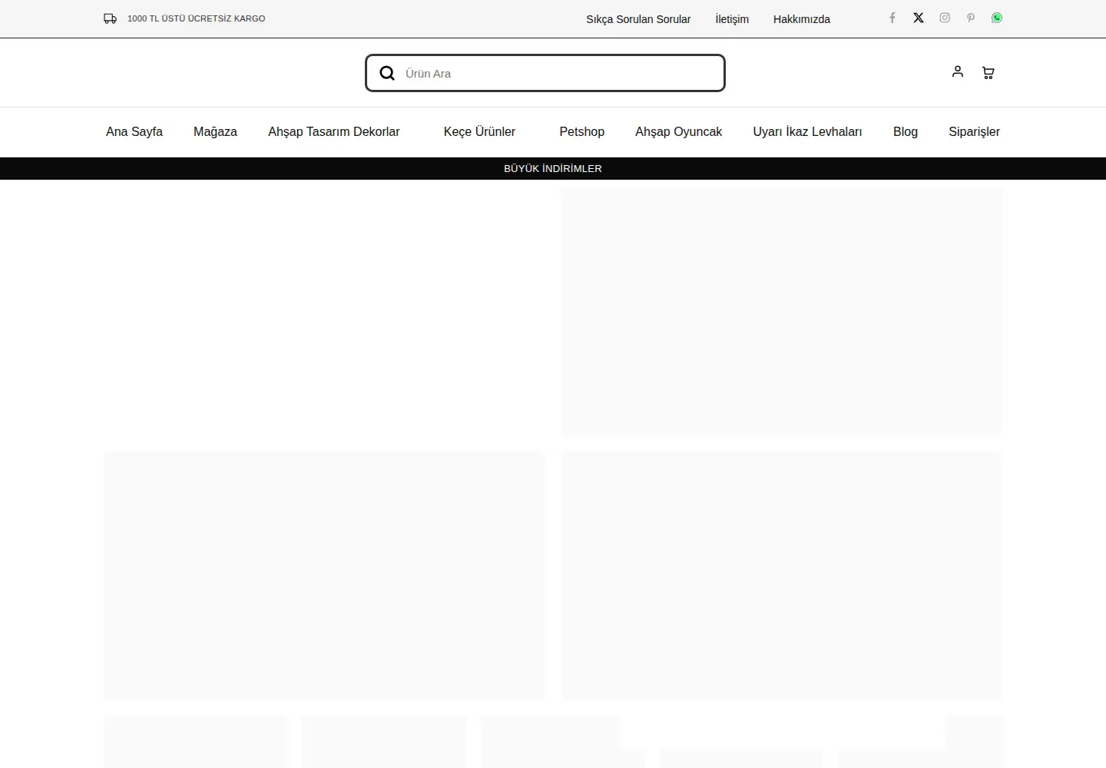Screen dimensions: 1106x768
Task: Open the İletişim link
Action: (x=732, y=19)
